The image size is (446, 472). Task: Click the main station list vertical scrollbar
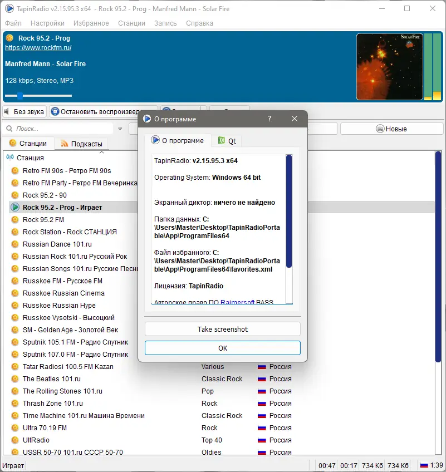438,256
